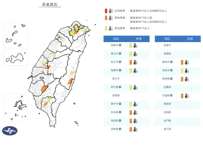Click the orange signal swatch in 花蓮縣 row
The height and width of the screenshot is (146, 203).
click(182, 96)
